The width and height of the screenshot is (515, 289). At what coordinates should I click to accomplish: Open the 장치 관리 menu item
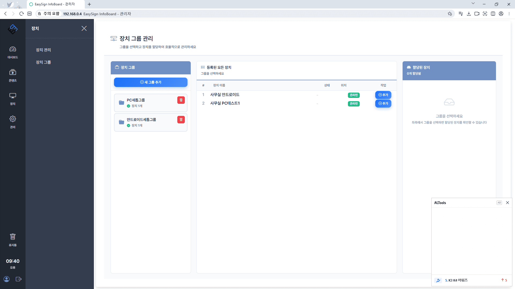coord(43,50)
